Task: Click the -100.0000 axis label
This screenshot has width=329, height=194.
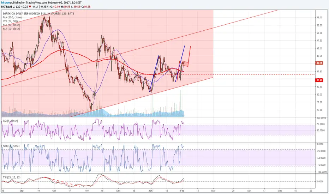Action: (321, 172)
